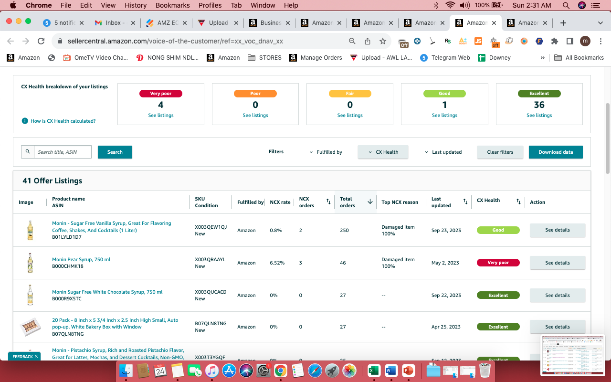The image size is (611, 382).
Task: Open the Telegram Web bookmark
Action: tap(445, 58)
